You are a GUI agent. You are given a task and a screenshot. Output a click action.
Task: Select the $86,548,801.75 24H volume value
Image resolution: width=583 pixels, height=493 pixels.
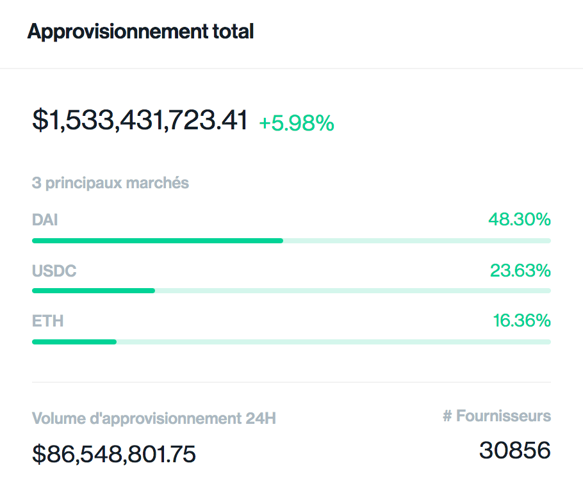point(114,454)
